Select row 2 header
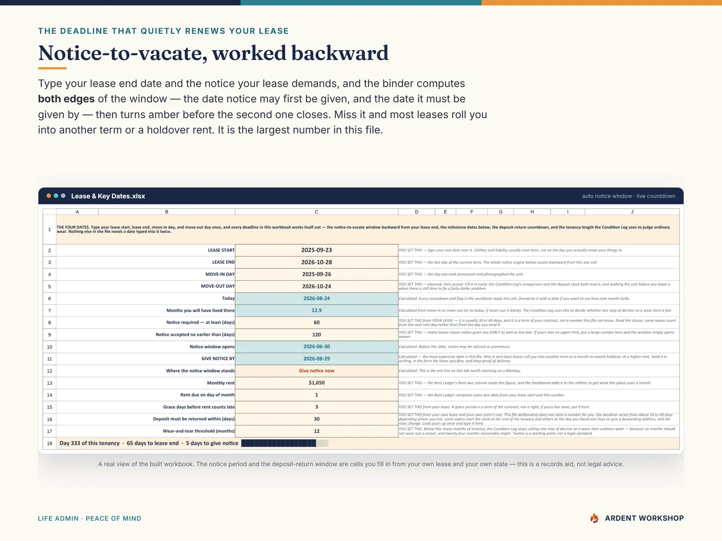This screenshot has height=541, width=722. [50, 250]
